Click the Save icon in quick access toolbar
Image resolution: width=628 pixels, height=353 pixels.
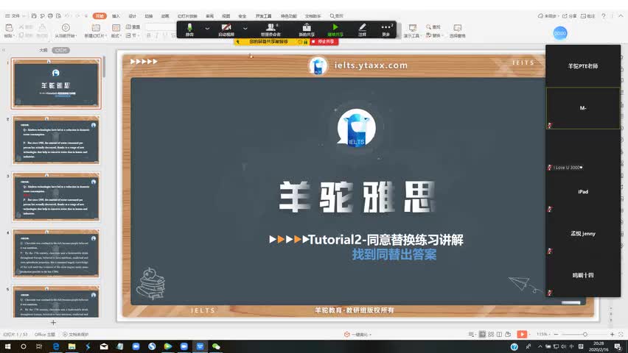[x=34, y=16]
